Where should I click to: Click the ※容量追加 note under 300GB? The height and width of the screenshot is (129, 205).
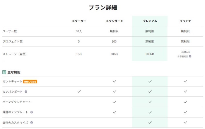[x=183, y=56]
